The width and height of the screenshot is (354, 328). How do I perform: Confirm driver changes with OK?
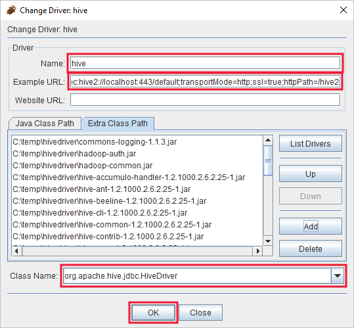(x=153, y=313)
